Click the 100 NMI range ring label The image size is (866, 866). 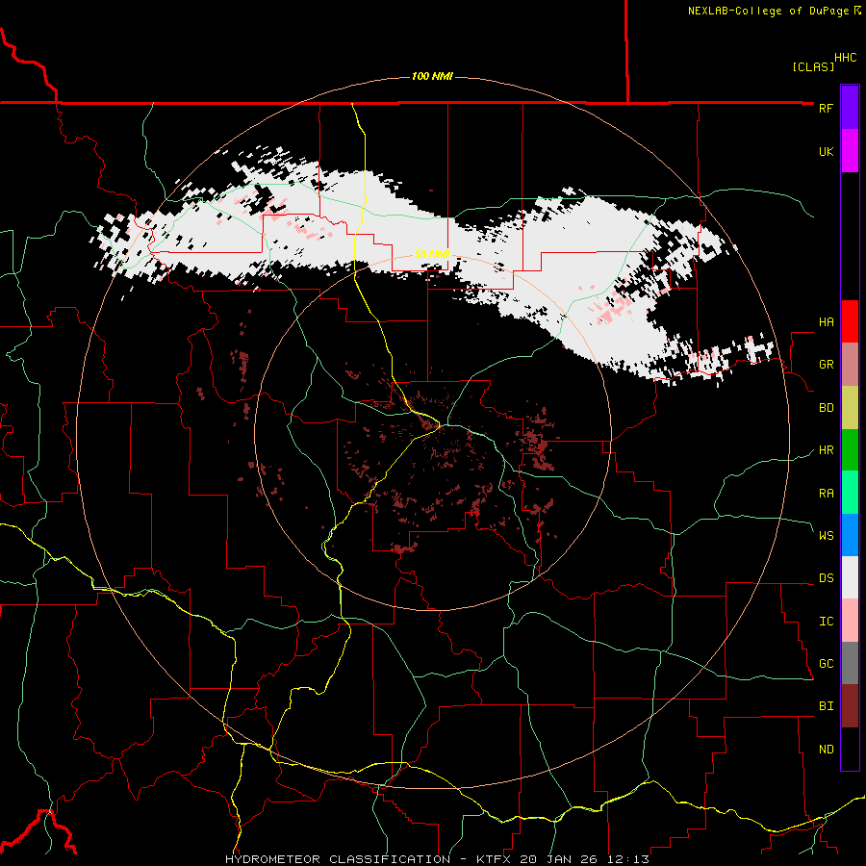(432, 76)
